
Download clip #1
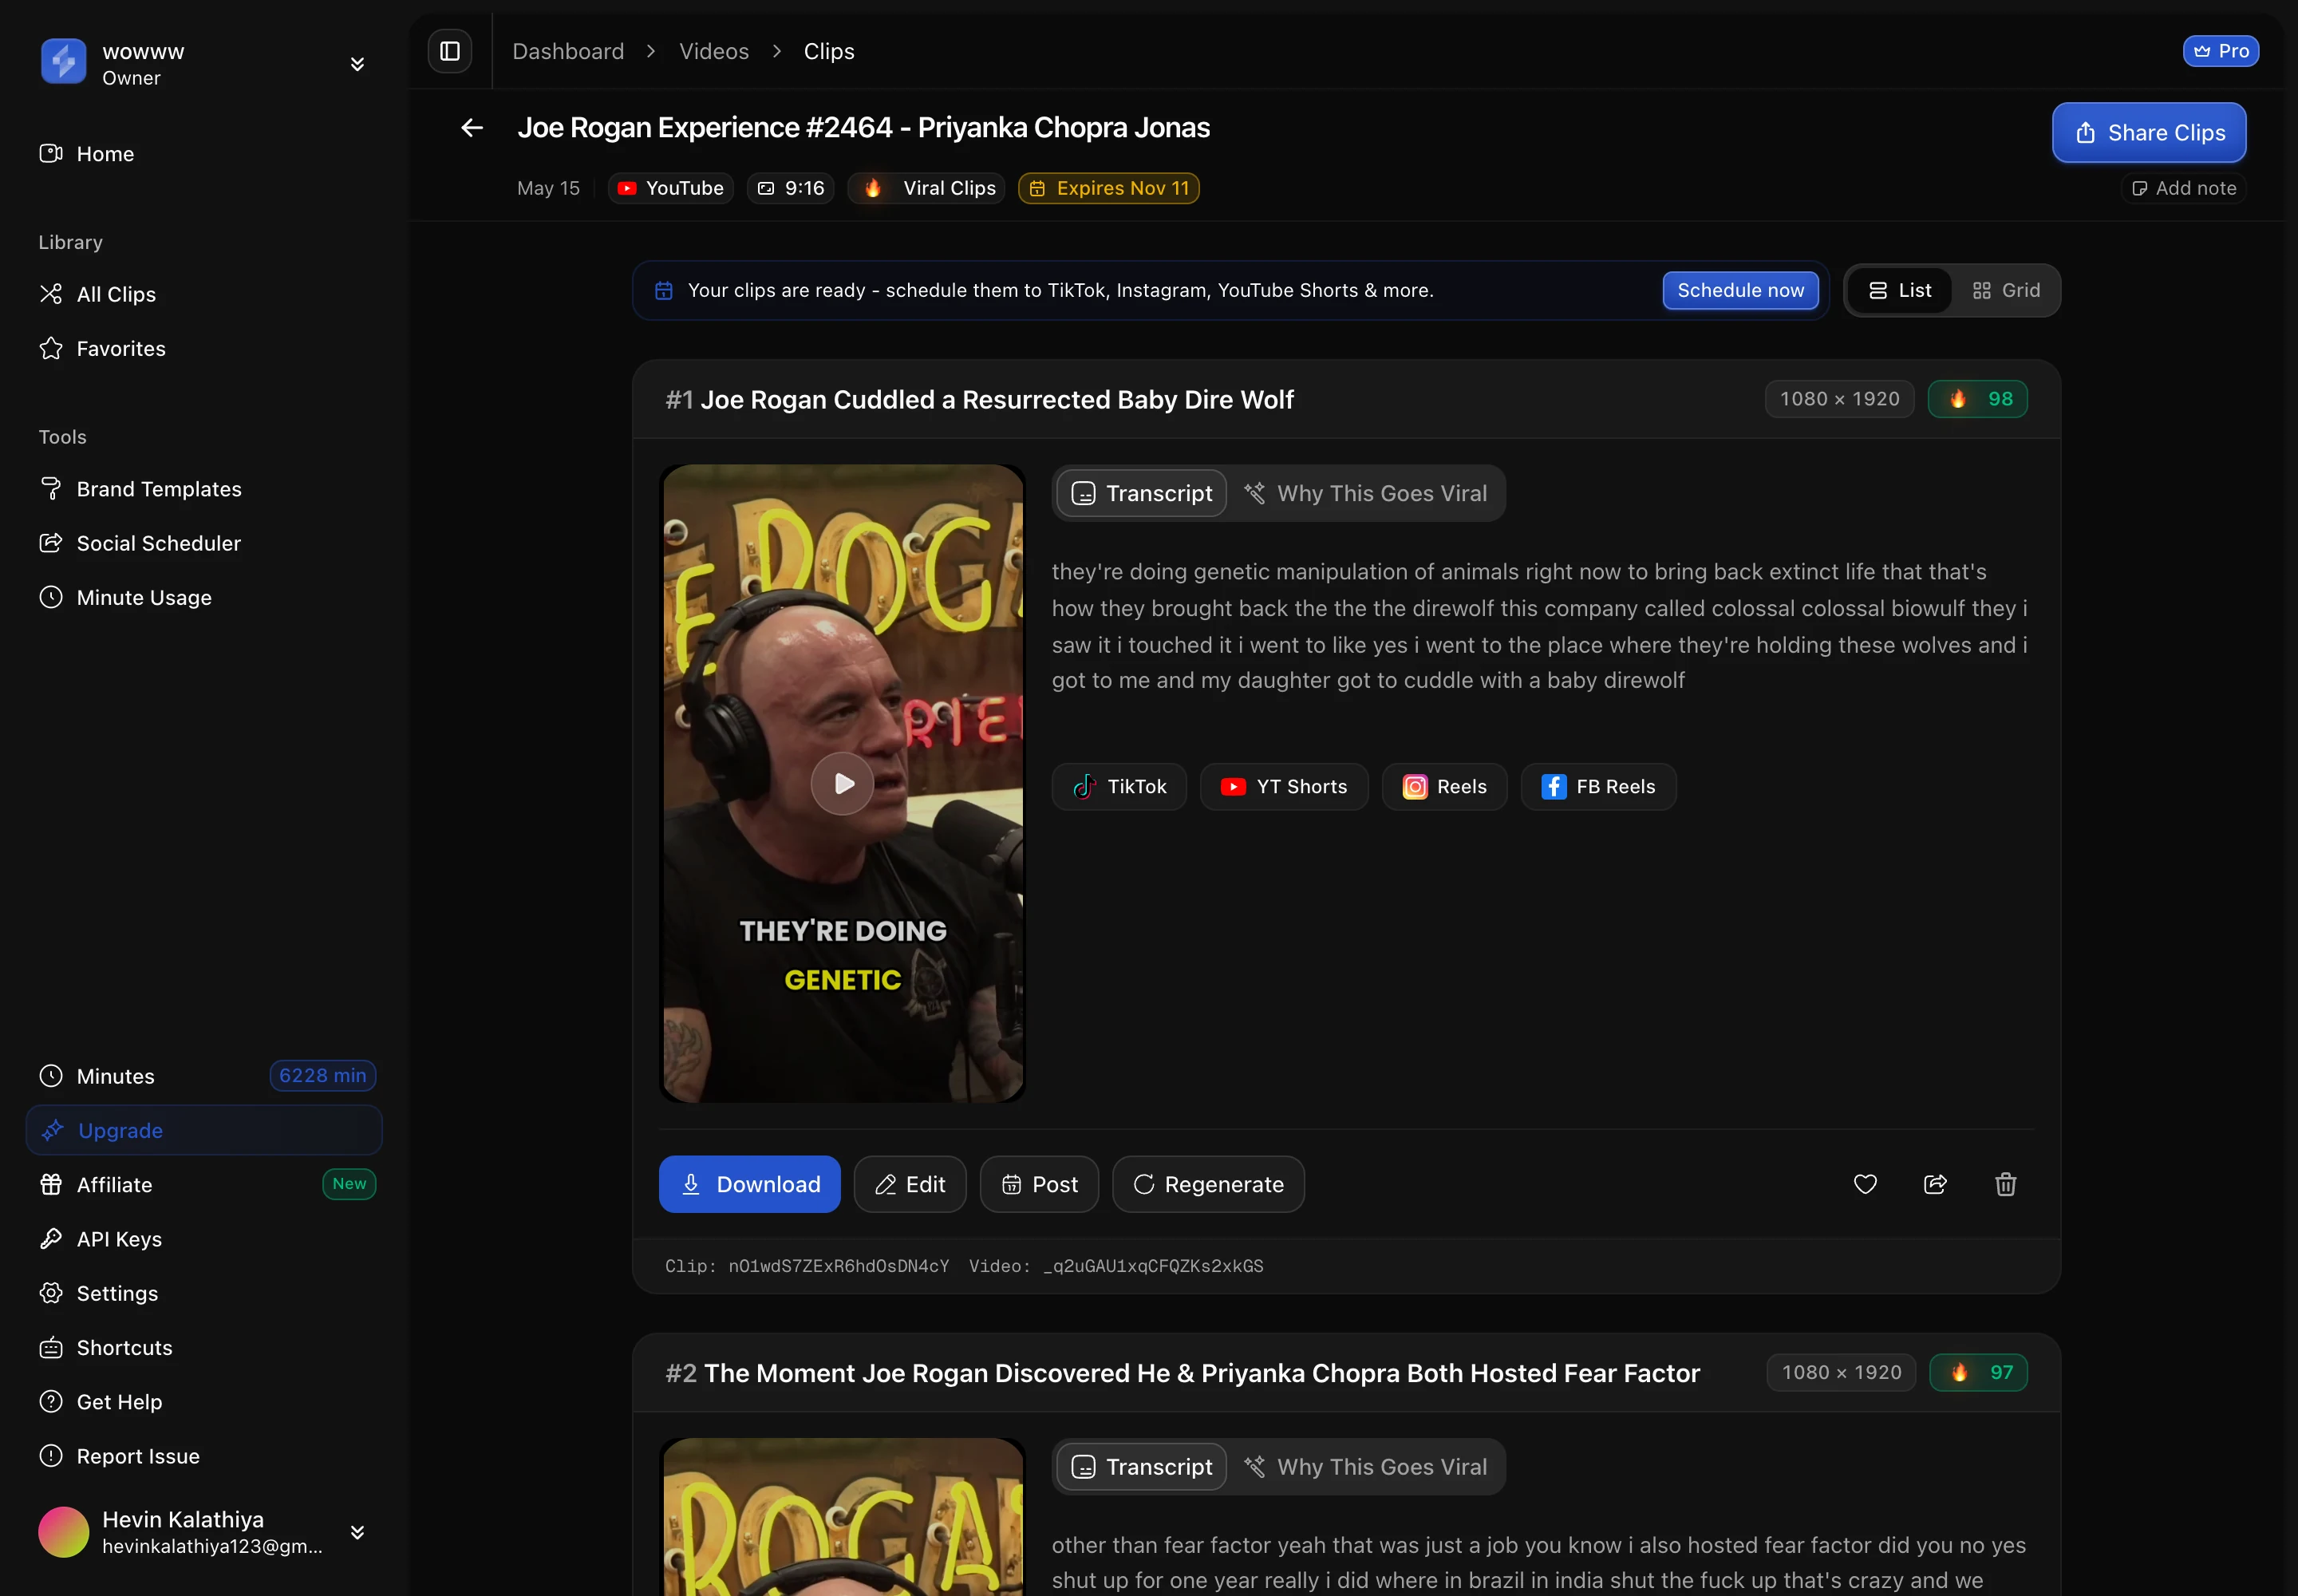pos(749,1184)
